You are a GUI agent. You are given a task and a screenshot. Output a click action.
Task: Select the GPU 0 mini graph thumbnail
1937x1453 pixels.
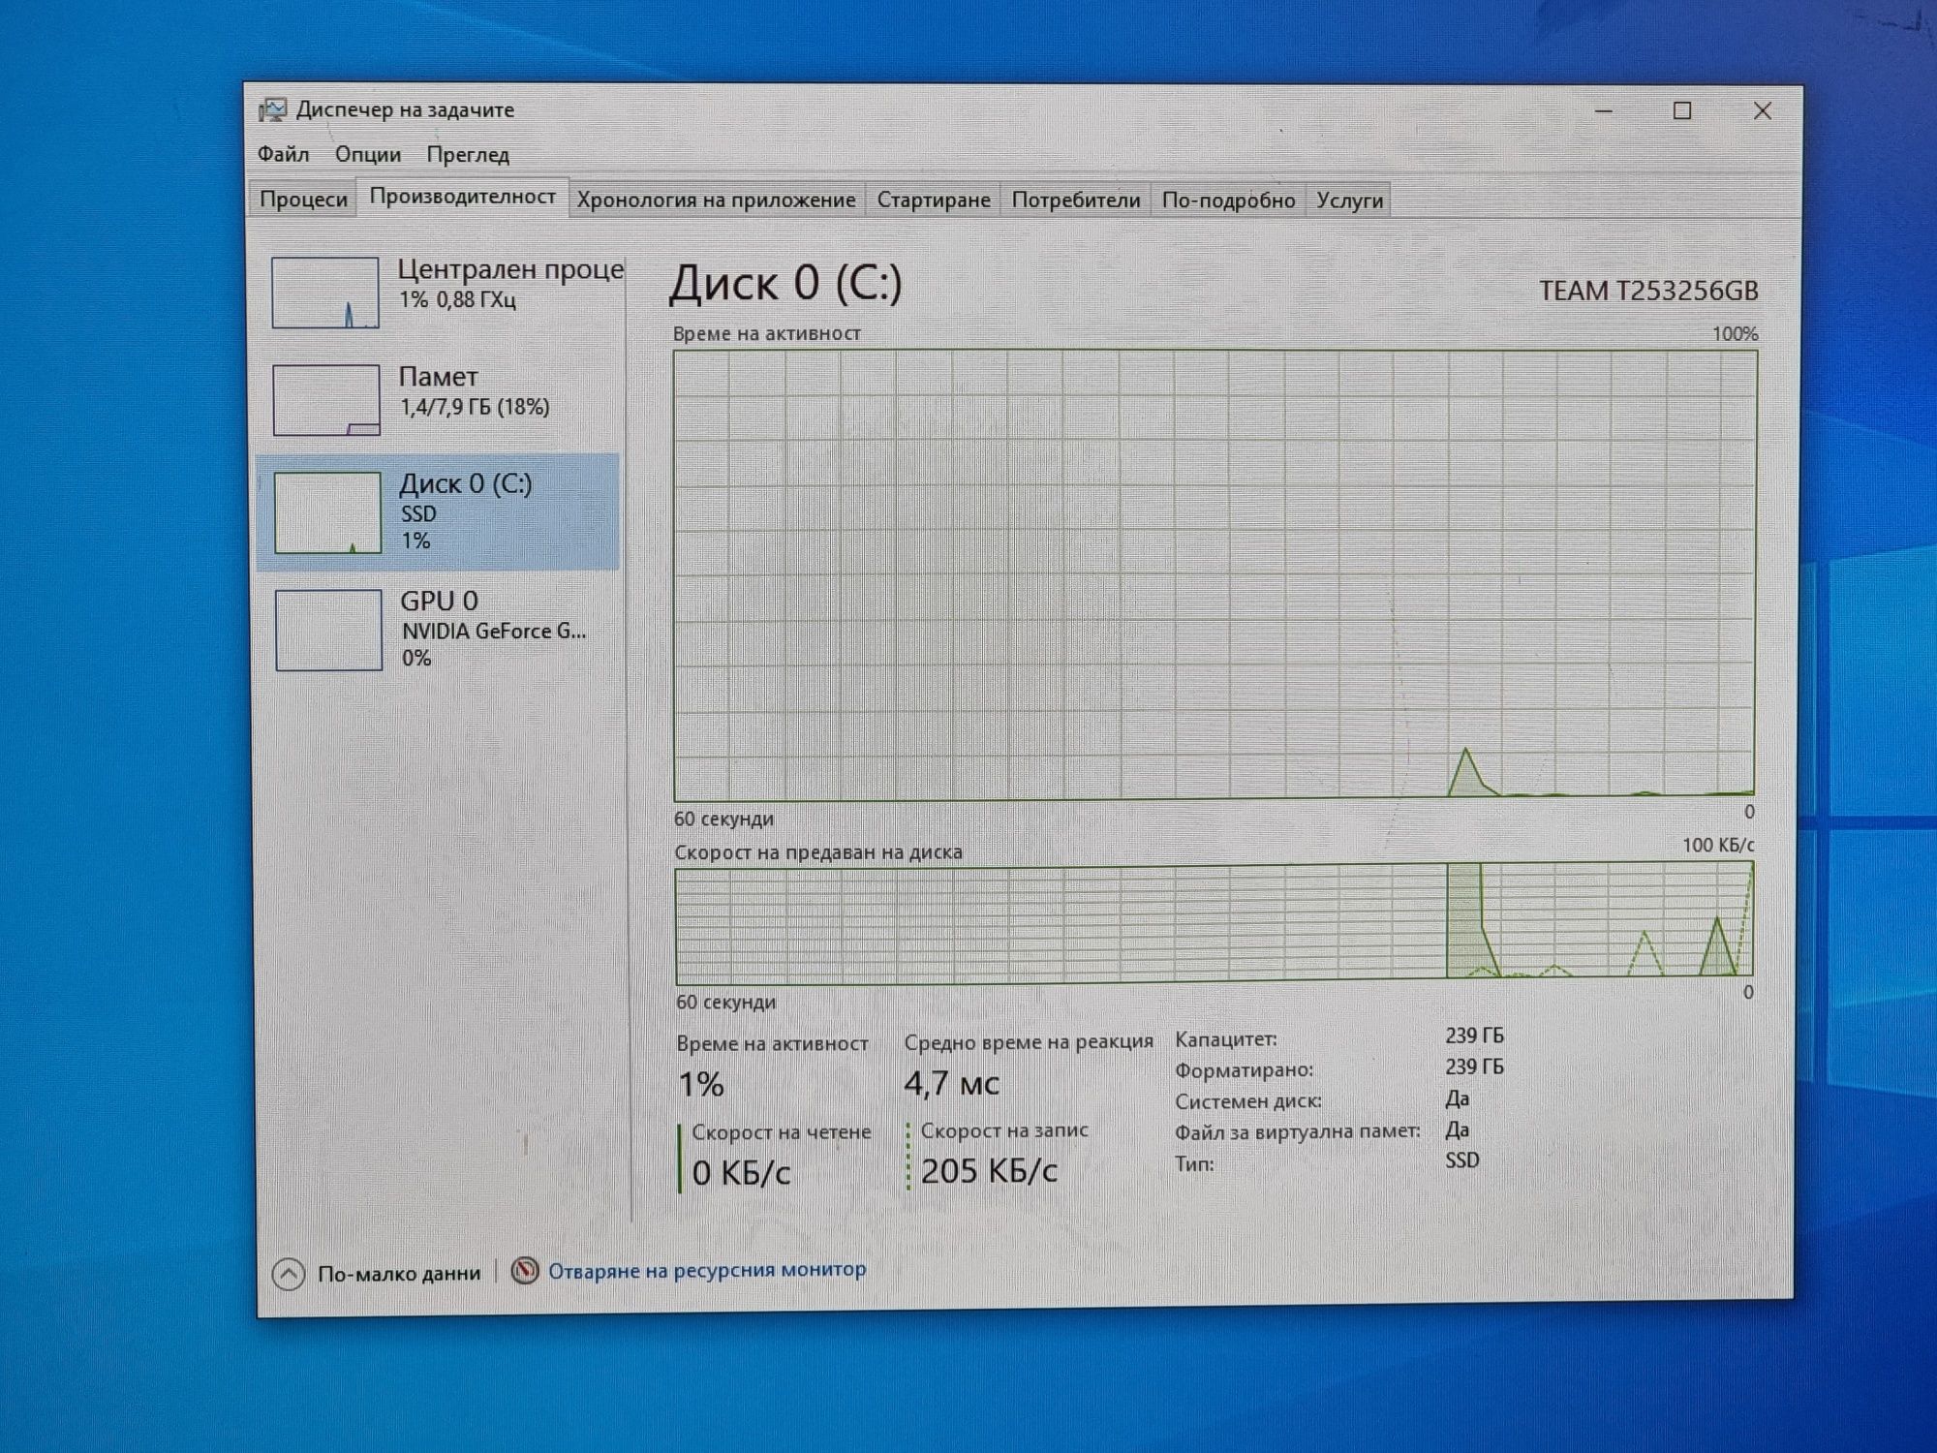[x=329, y=630]
